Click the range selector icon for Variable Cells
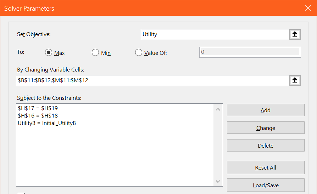The width and height of the screenshot is (317, 194). [295, 80]
